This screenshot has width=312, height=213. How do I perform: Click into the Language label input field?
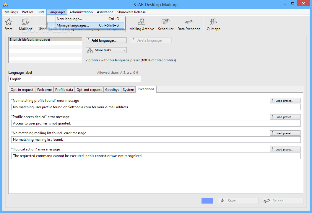point(74,79)
